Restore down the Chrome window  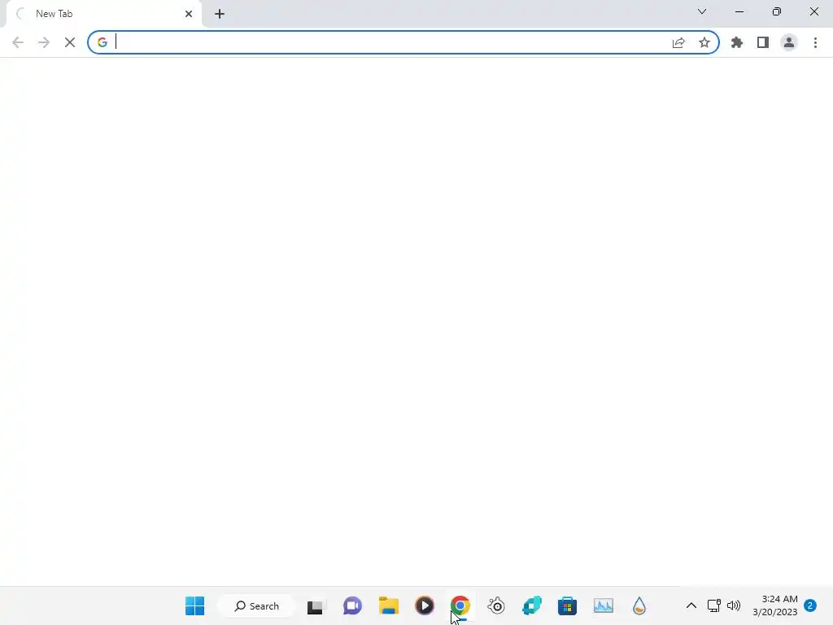point(777,11)
